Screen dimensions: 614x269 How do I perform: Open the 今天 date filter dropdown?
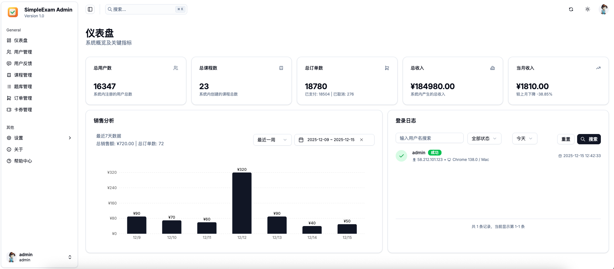point(525,139)
